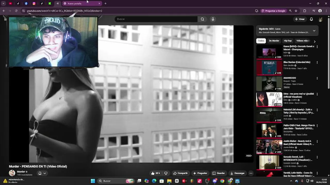Click the Compartir share button

click(x=180, y=173)
